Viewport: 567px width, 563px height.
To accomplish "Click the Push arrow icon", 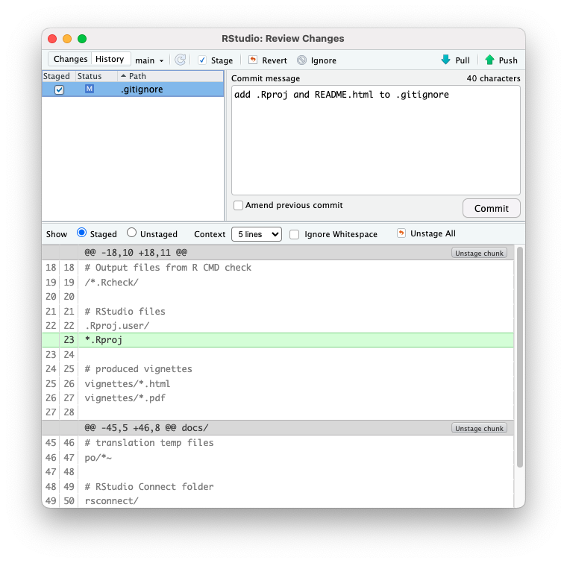I will pyautogui.click(x=489, y=60).
